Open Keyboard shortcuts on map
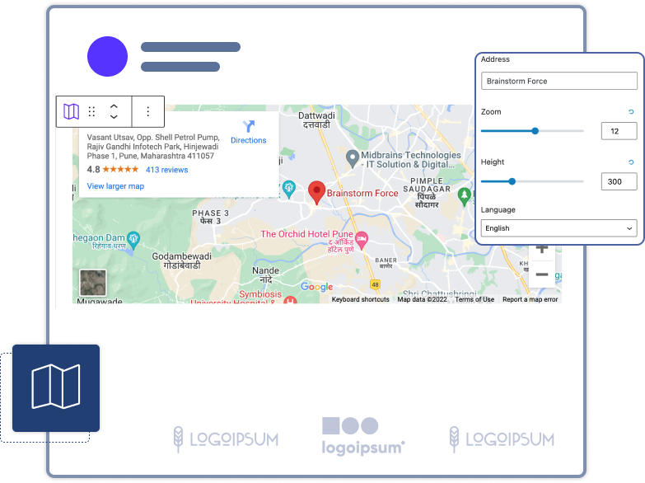The width and height of the screenshot is (645, 483). pyautogui.click(x=360, y=299)
